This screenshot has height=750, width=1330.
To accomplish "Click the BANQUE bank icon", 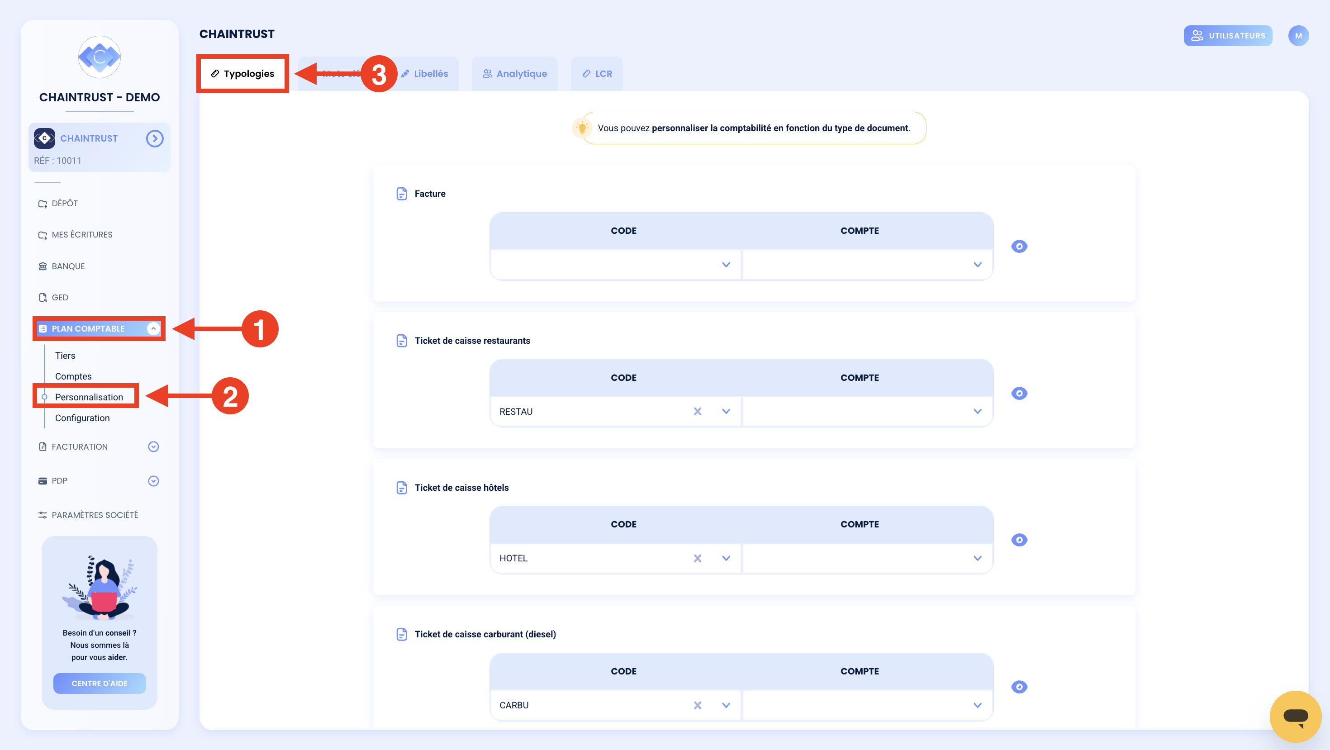I will click(43, 266).
